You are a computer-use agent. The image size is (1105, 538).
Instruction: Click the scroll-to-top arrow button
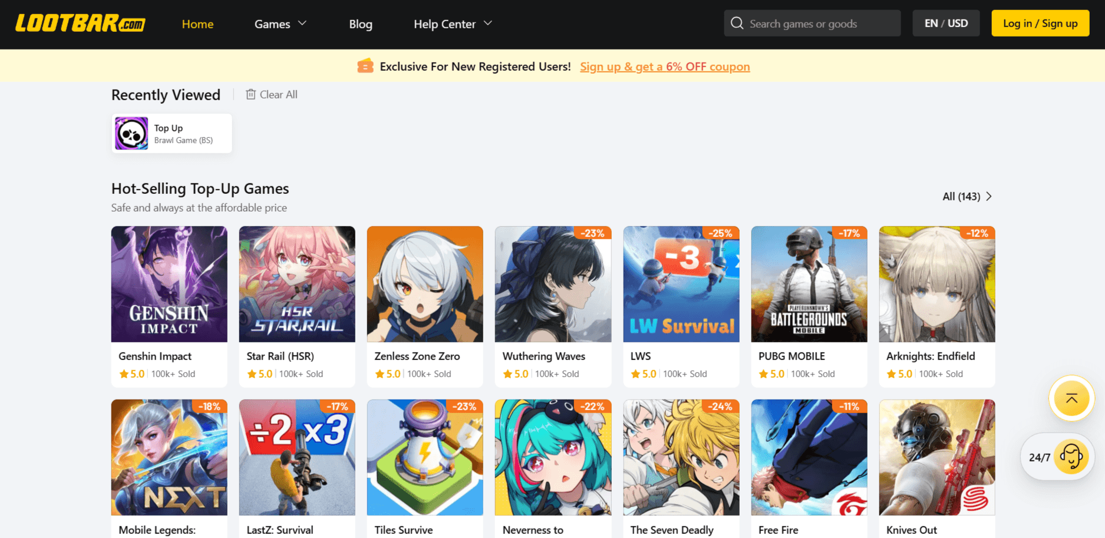(1071, 398)
